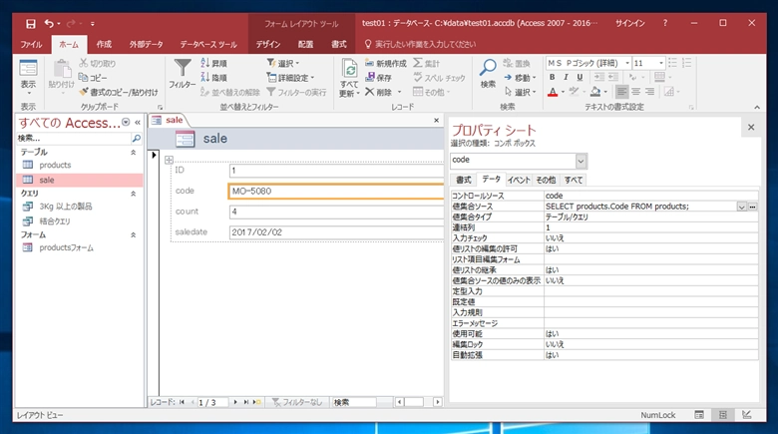Viewport: 778px width, 434px height.
Task: Click Save record (保存) icon
Action: coord(369,77)
